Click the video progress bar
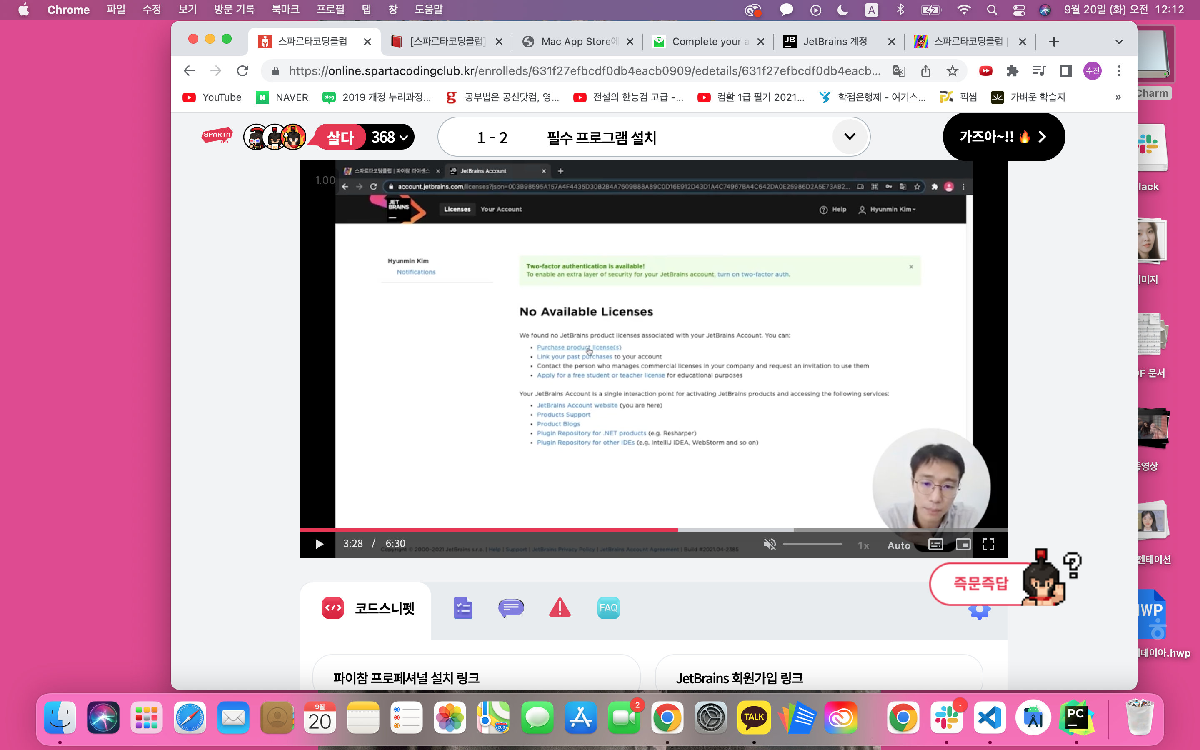1200x750 pixels. pos(654,530)
